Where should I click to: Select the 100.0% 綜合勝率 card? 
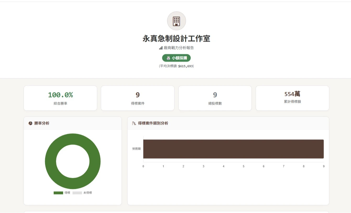point(60,98)
